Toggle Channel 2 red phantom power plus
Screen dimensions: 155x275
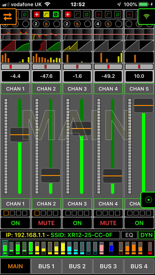click(37, 14)
